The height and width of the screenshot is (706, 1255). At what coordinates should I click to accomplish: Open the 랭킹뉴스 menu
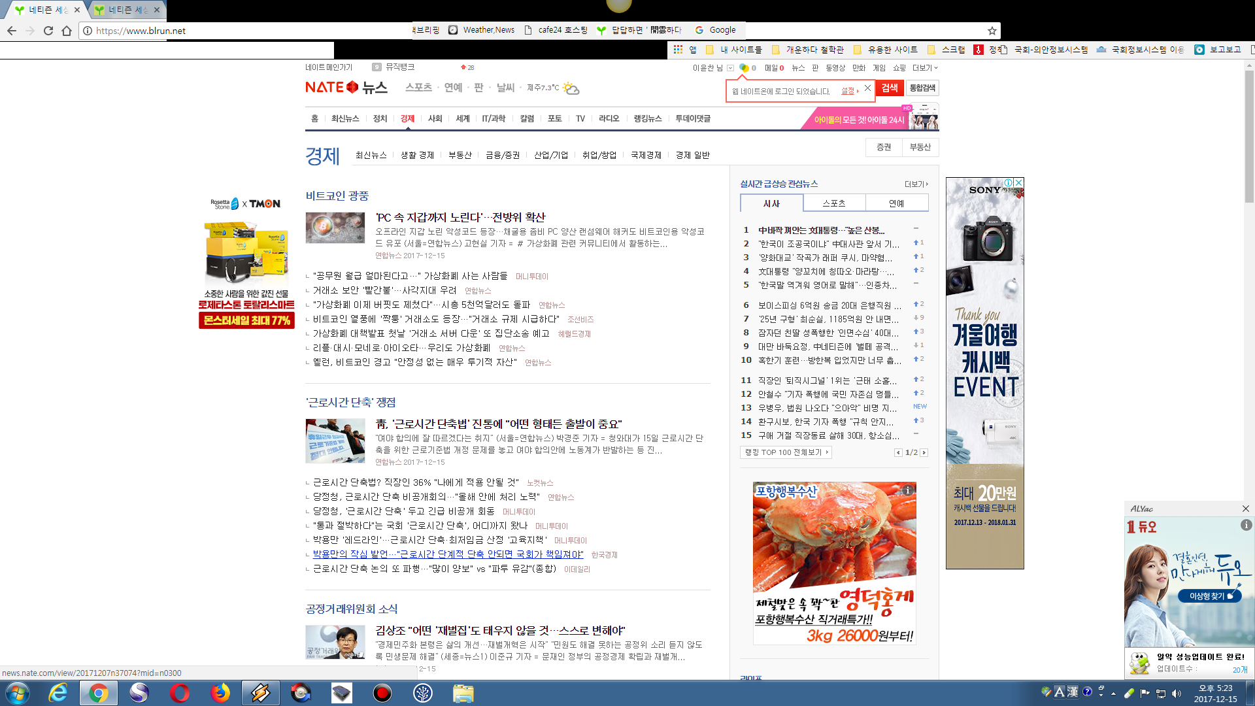click(x=648, y=118)
